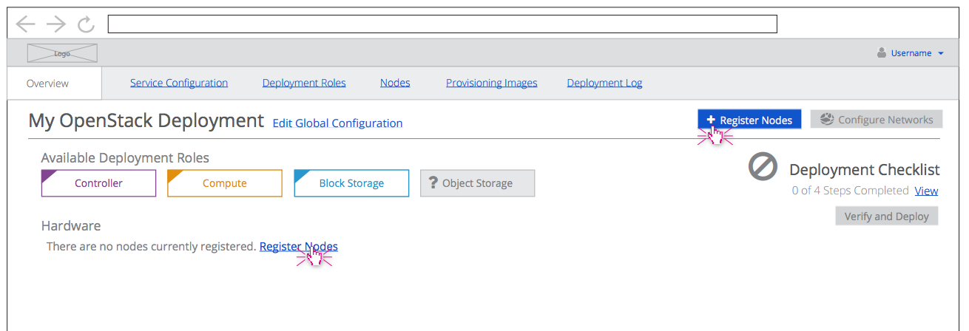Open the Service Configuration tab

tap(179, 83)
